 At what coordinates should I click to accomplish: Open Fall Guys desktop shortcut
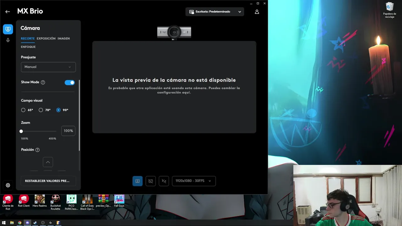(119, 201)
